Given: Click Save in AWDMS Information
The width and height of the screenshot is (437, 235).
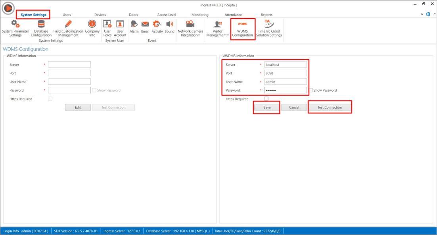Looking at the screenshot, I should click(x=267, y=108).
